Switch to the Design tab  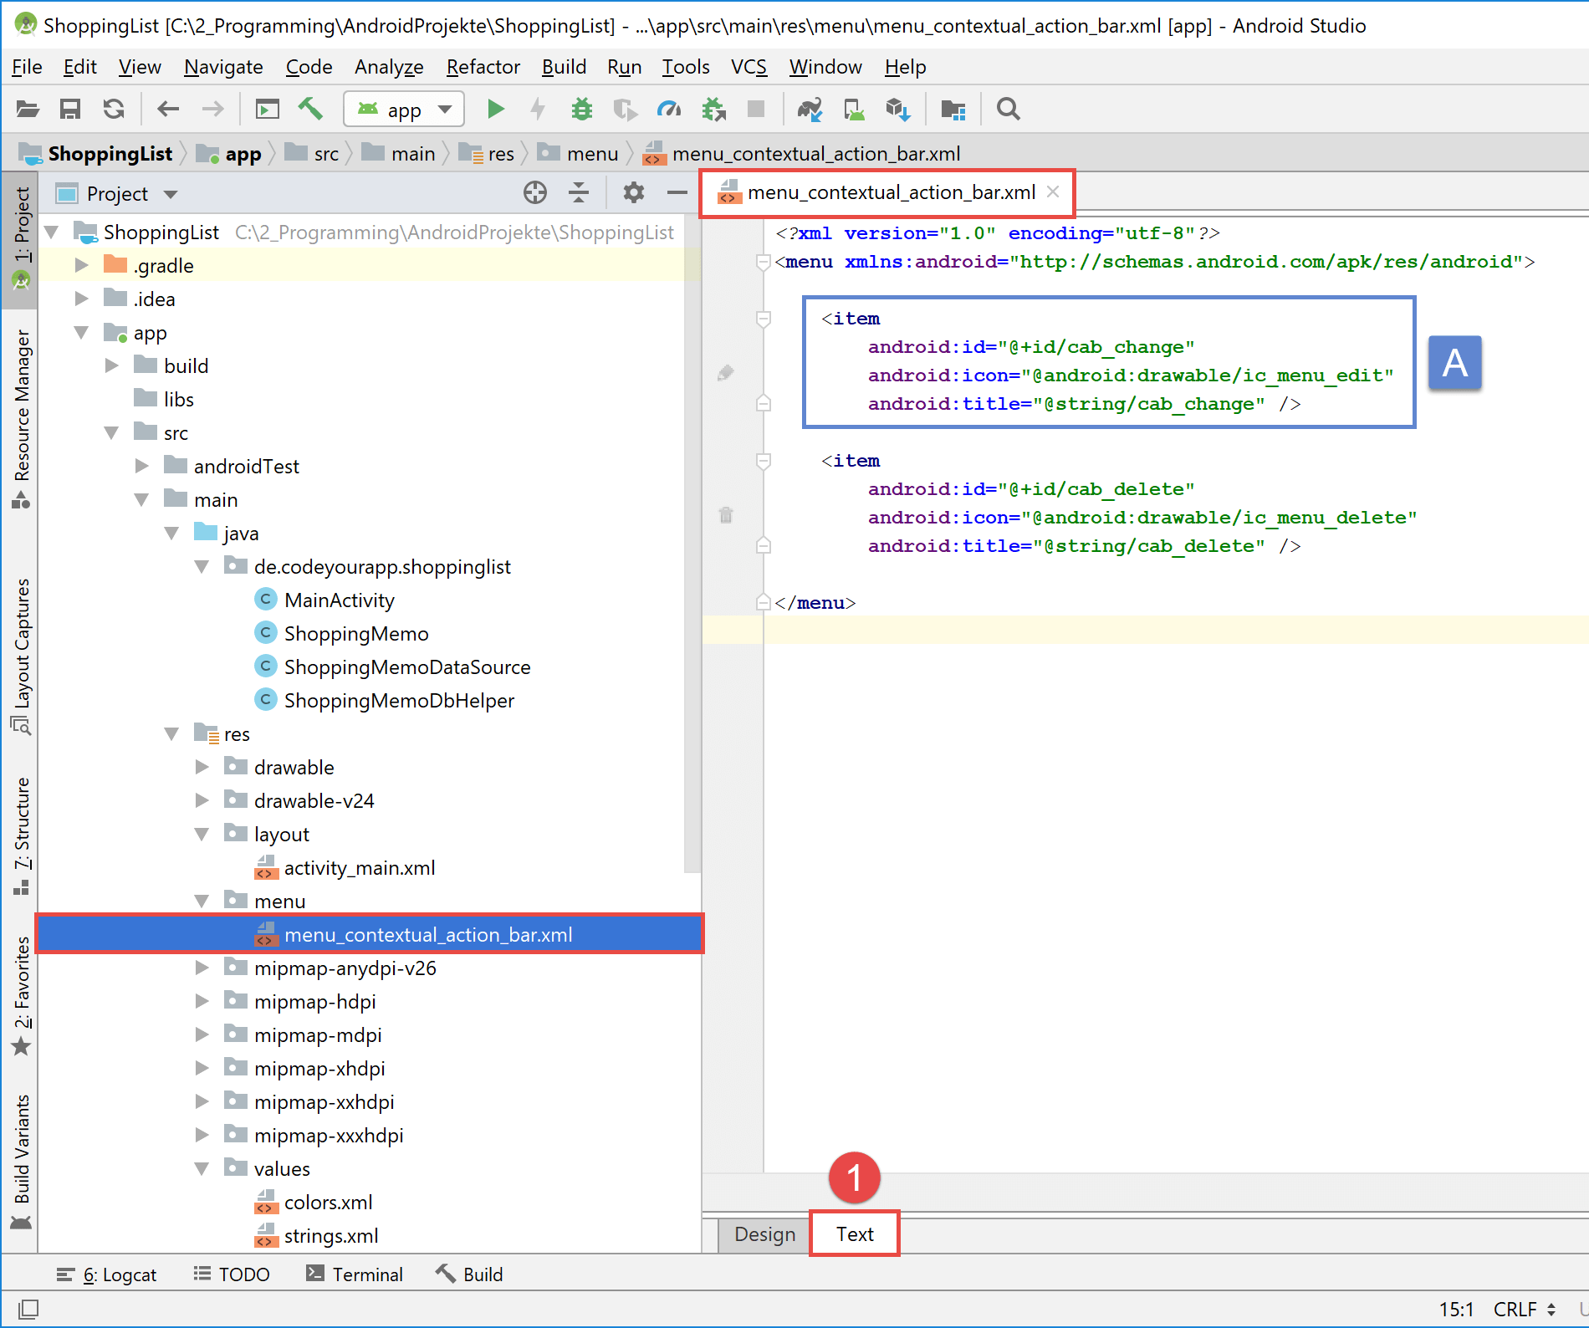764,1234
